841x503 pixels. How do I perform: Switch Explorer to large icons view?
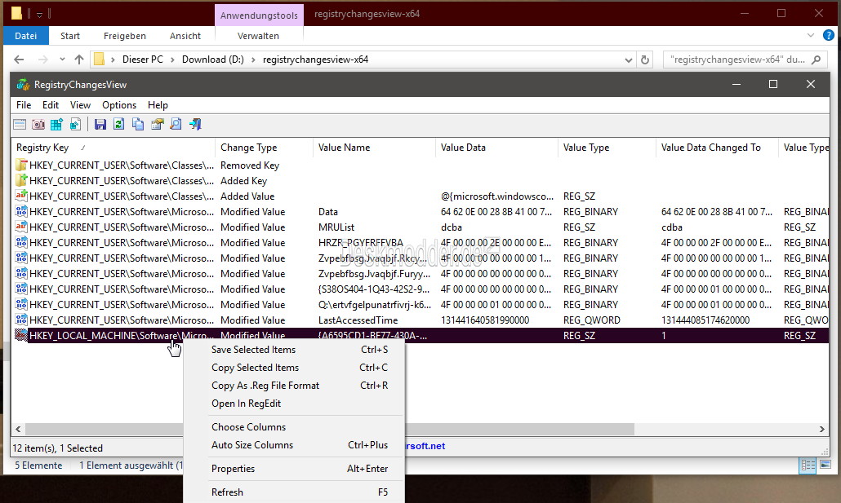pos(825,465)
